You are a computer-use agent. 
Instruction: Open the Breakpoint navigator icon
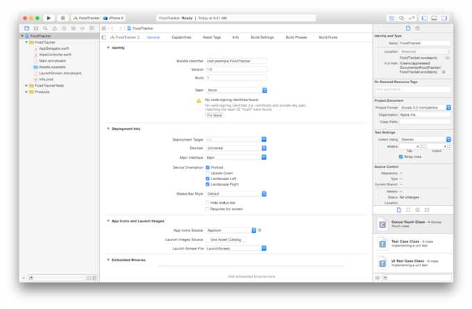pyautogui.click(x=83, y=28)
